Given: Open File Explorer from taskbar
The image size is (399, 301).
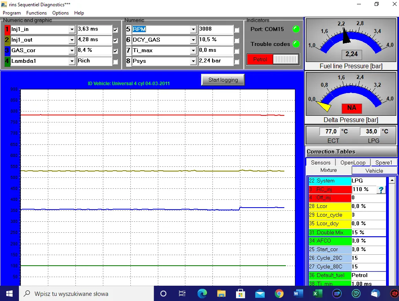Looking at the screenshot, I should click(x=221, y=294).
